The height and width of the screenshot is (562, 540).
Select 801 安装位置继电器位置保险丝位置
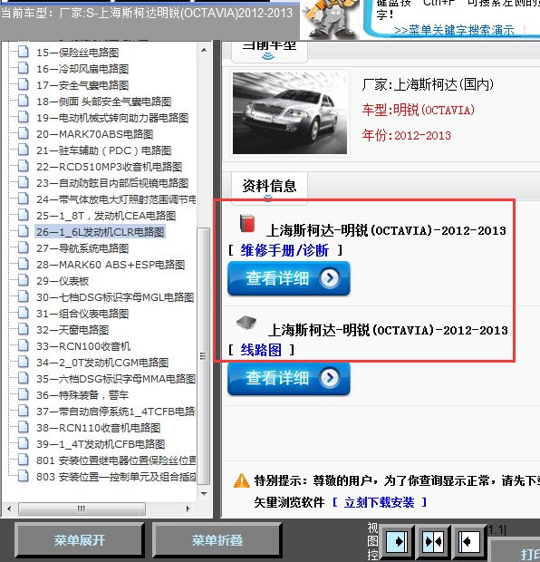(x=116, y=460)
